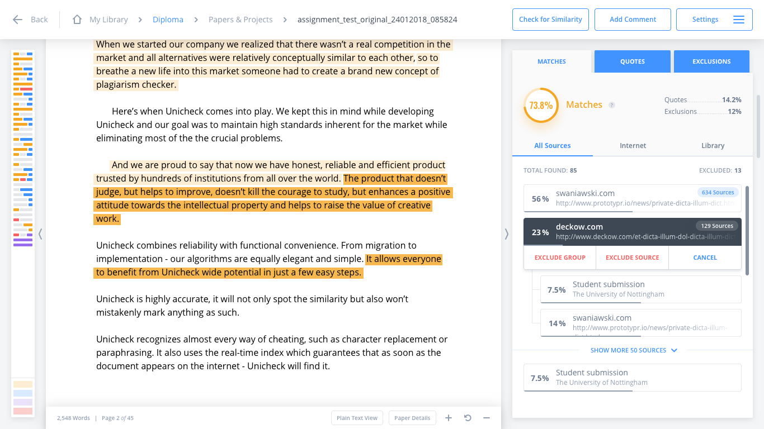Go to the Diploma breadcrumb
764x429 pixels.
[168, 20]
